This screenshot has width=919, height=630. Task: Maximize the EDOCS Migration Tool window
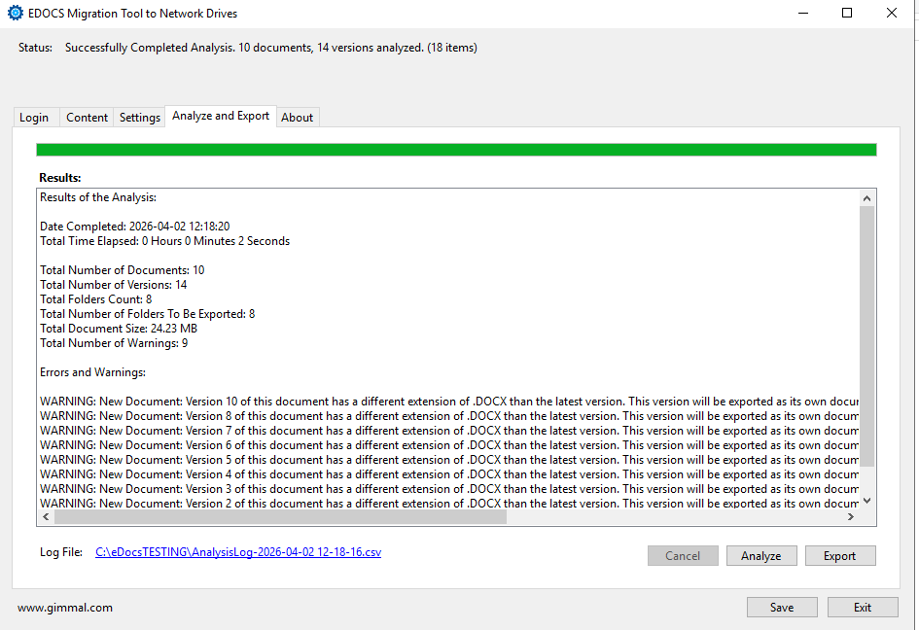(847, 14)
